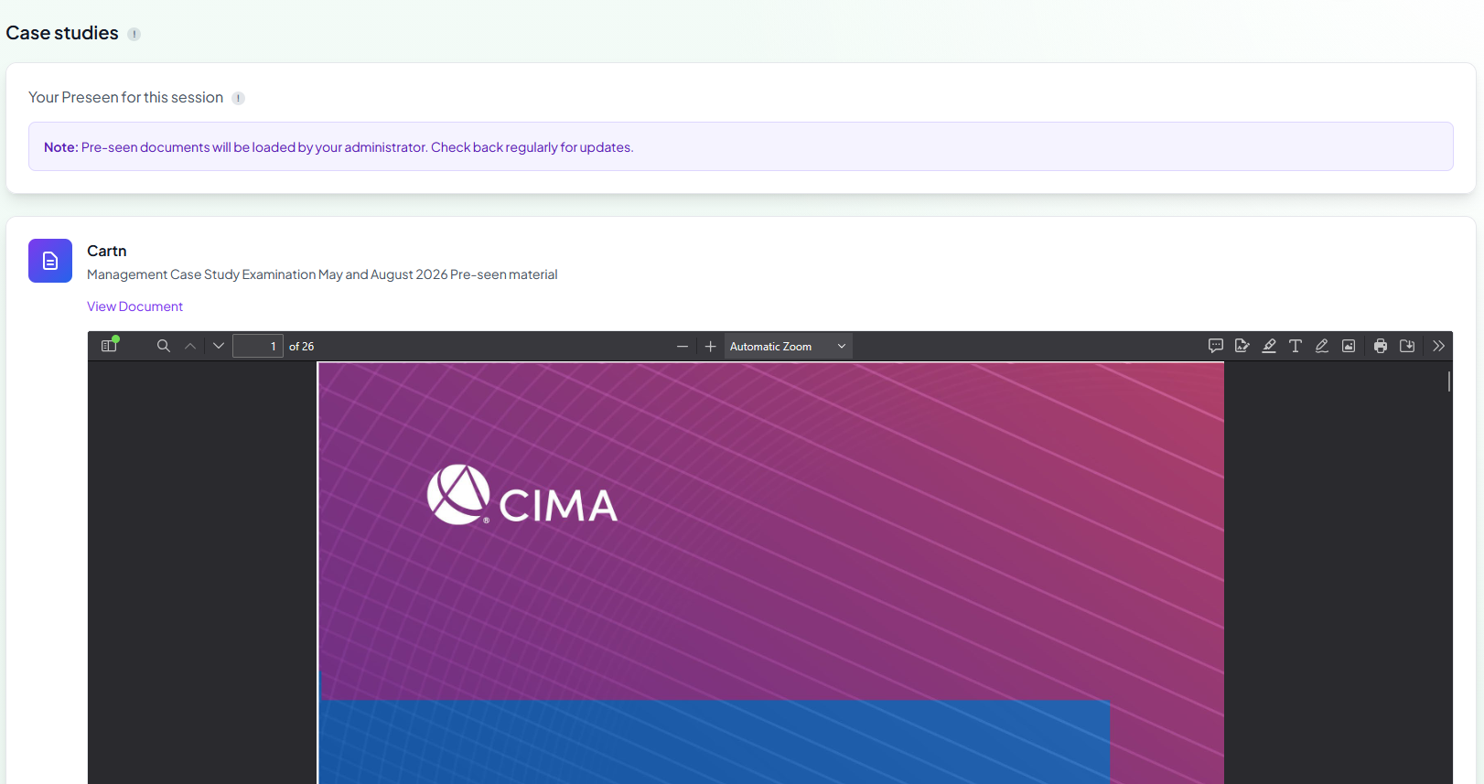Viewport: 1484px width, 784px height.
Task: Click the Cartn document file icon
Action: pyautogui.click(x=50, y=261)
